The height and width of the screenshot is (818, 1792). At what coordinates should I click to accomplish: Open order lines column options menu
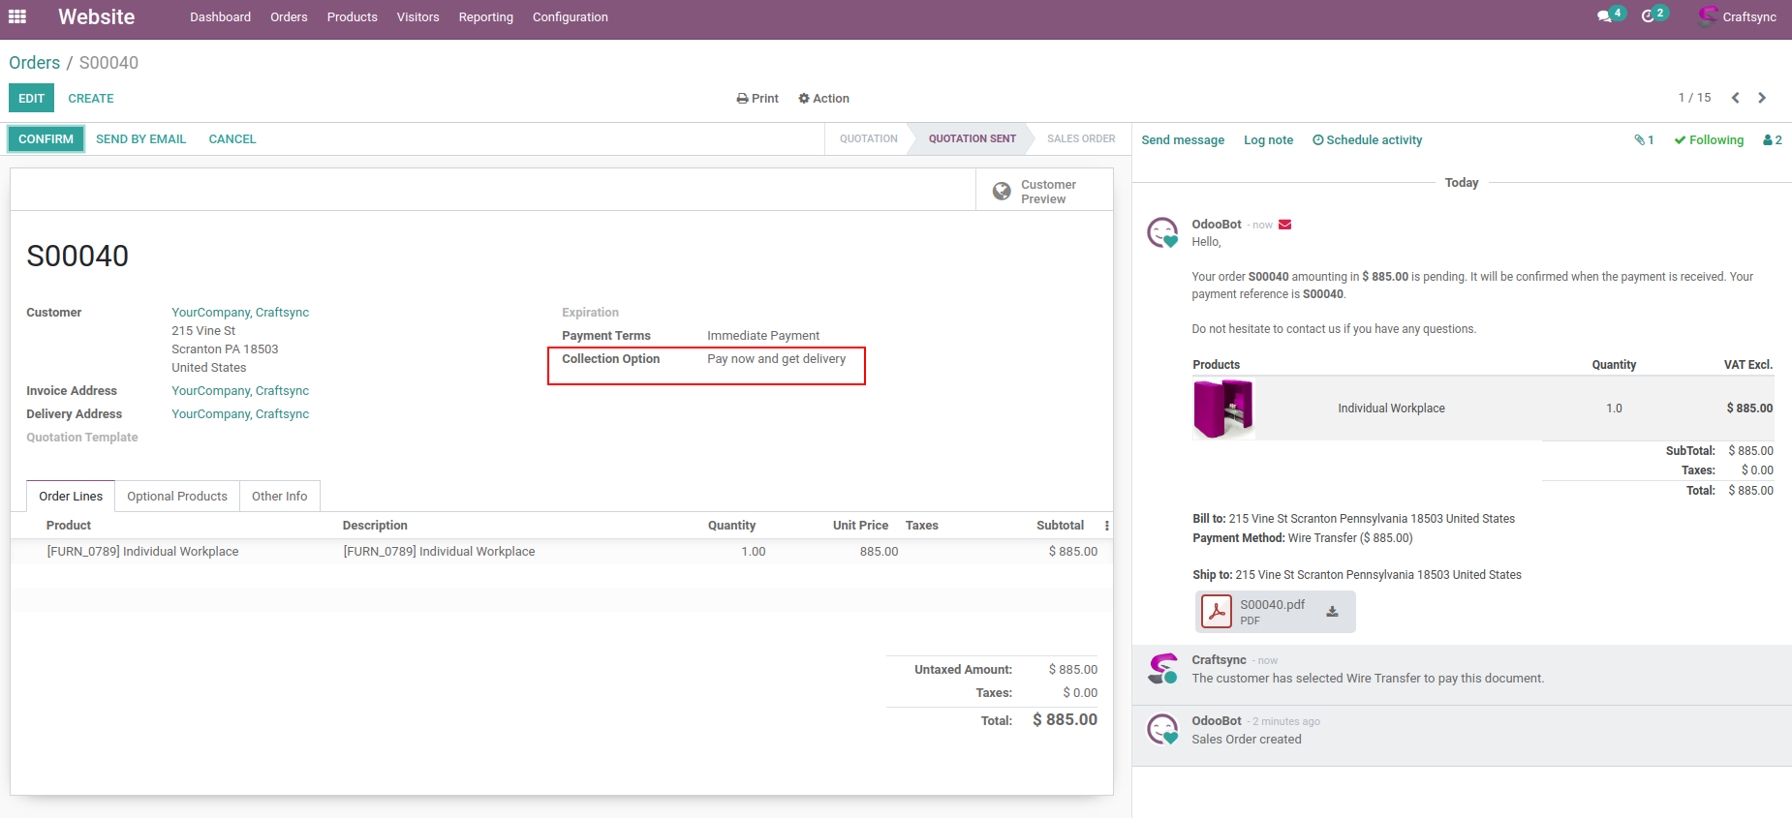pos(1106,526)
